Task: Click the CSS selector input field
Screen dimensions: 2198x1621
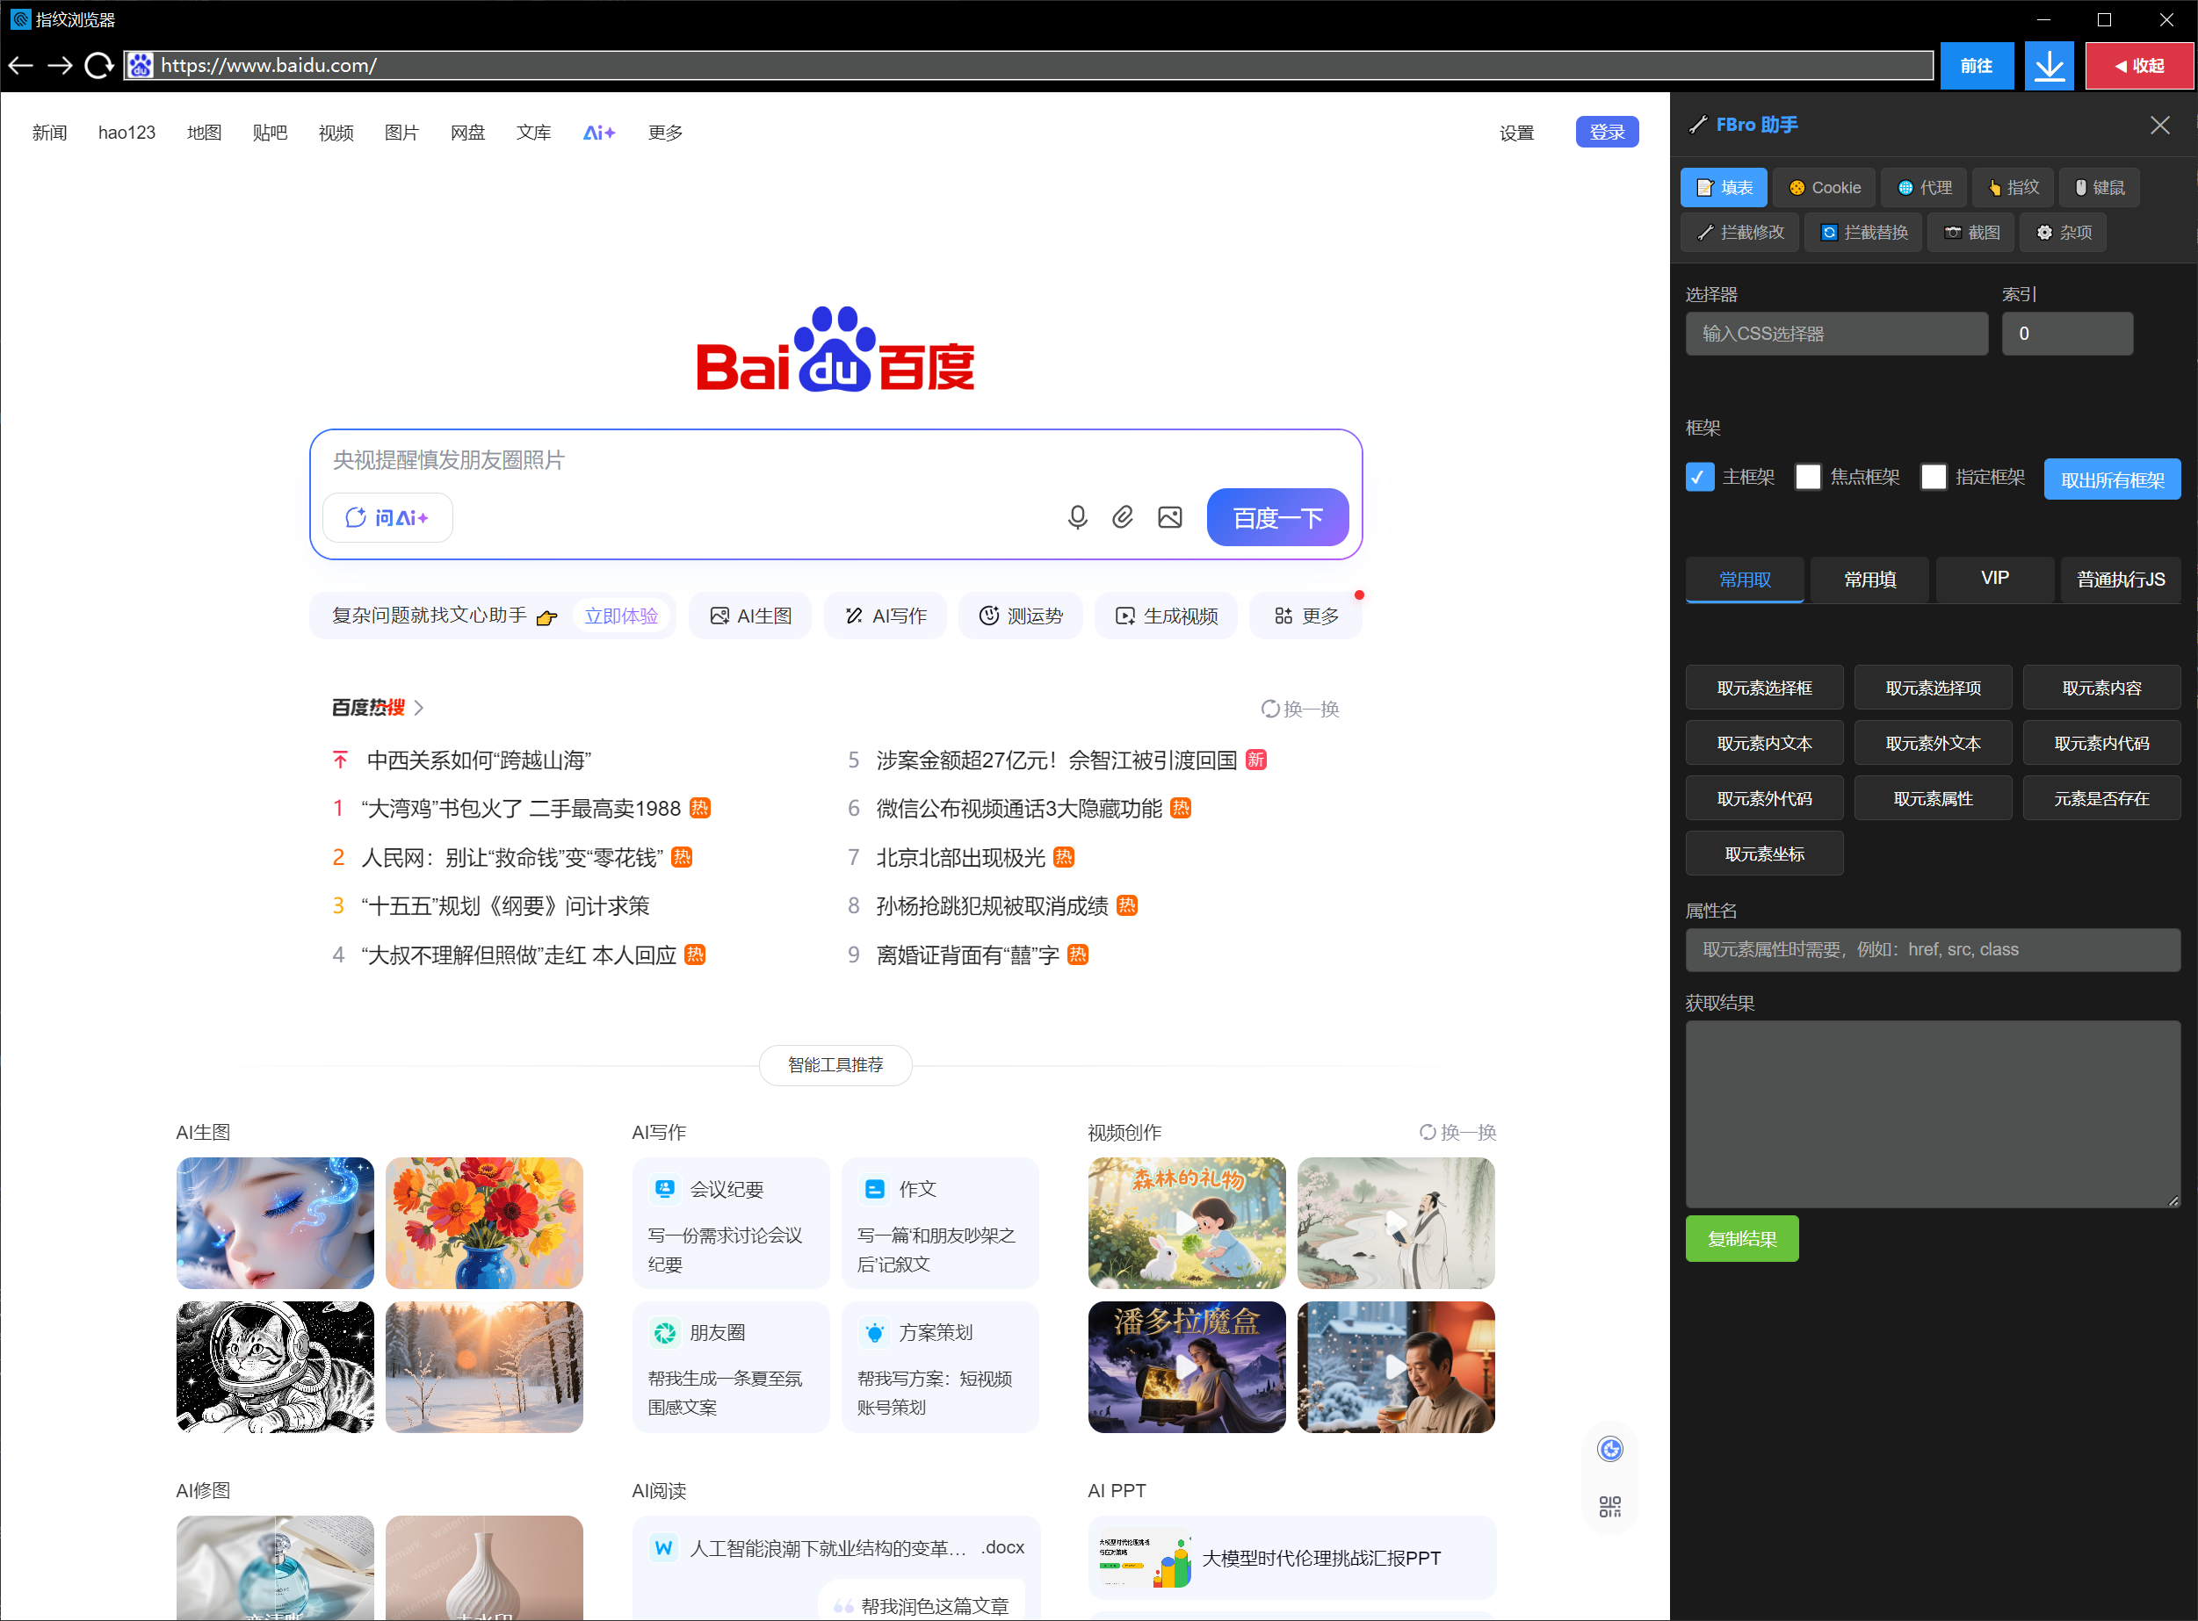Action: click(x=1836, y=334)
